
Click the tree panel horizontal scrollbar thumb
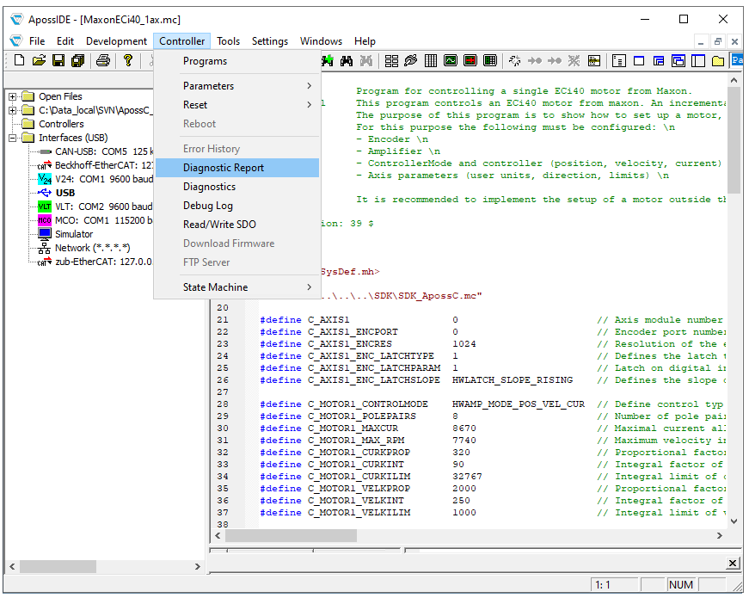pyautogui.click(x=58, y=566)
